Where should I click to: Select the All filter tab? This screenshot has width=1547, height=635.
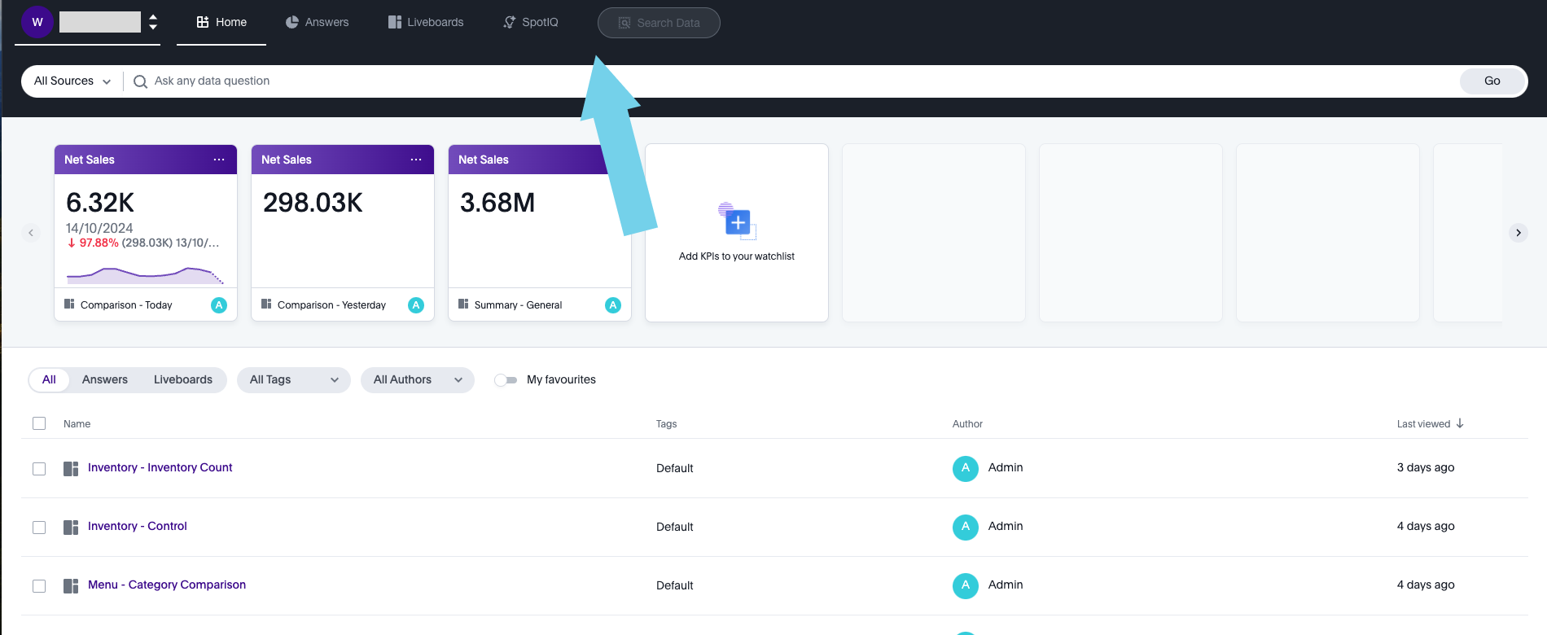[49, 379]
